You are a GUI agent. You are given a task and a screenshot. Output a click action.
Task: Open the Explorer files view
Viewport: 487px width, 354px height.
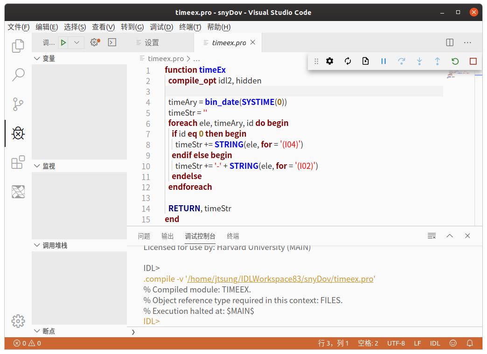pos(18,46)
